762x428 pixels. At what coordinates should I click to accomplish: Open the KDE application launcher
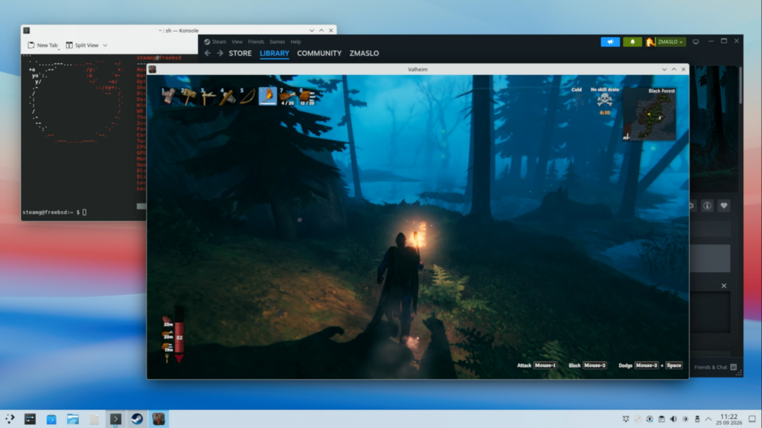(10, 419)
